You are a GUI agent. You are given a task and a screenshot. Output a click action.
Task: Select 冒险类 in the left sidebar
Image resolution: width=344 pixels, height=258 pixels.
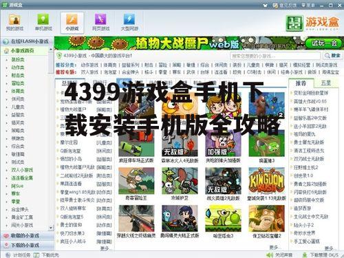point(18,83)
